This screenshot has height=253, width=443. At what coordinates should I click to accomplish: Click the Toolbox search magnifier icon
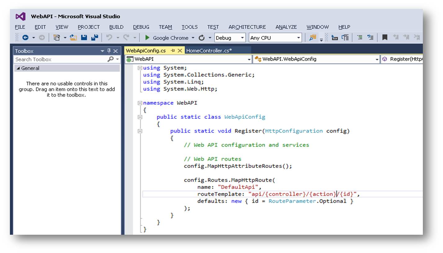coord(110,59)
